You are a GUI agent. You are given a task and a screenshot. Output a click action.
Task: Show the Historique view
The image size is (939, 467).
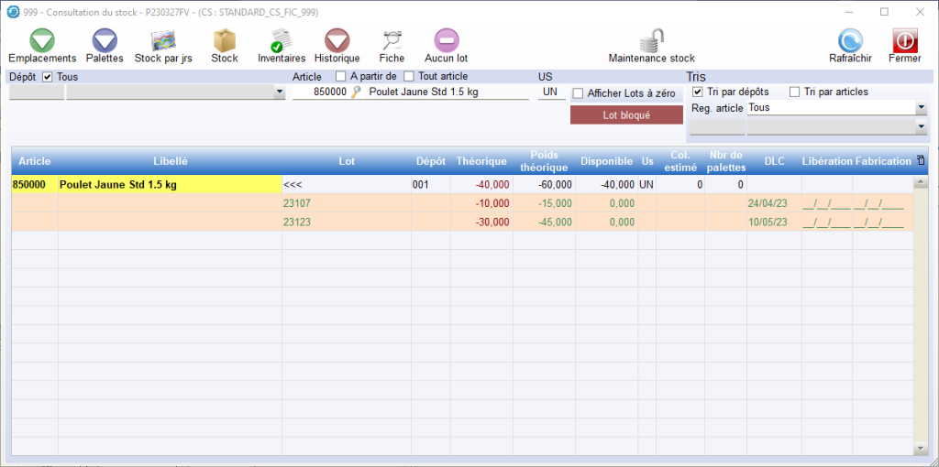point(337,41)
